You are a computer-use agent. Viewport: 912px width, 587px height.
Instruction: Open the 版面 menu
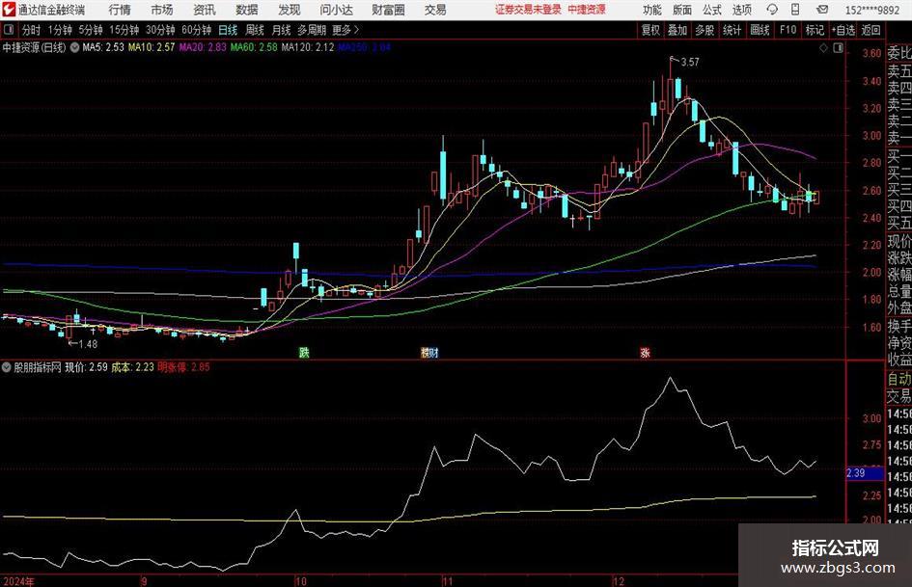pyautogui.click(x=682, y=10)
